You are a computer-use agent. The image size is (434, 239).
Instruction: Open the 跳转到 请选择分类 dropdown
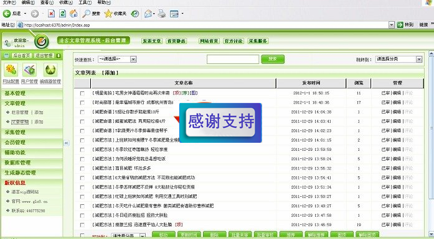tap(399, 59)
